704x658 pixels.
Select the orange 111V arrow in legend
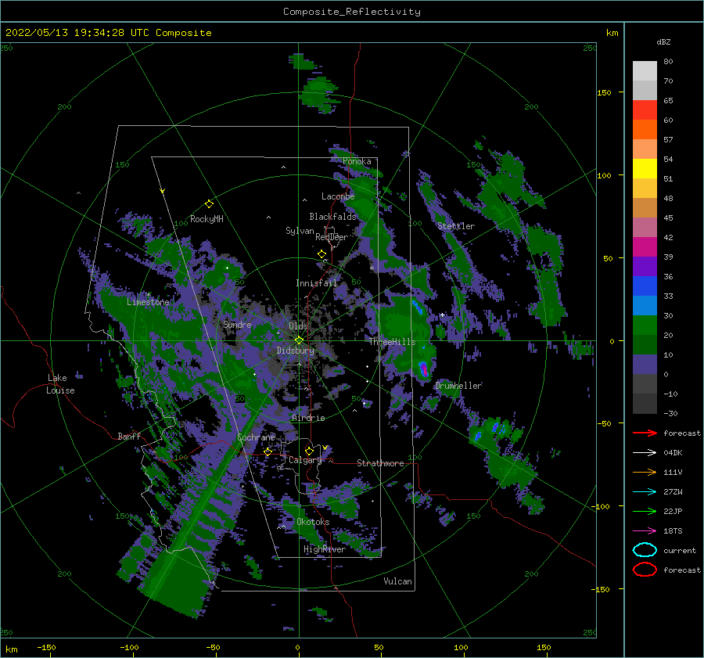coord(645,472)
